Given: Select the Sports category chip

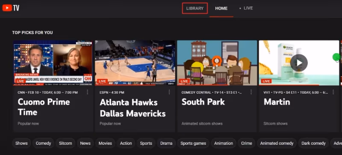Looking at the screenshot, I should (x=146, y=143).
